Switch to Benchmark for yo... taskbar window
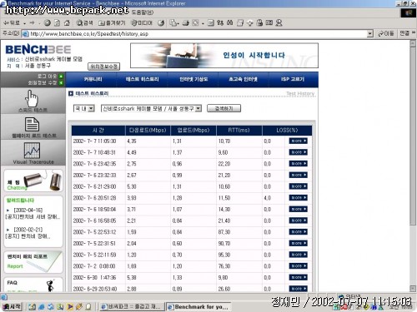The image size is (417, 312). click(198, 307)
